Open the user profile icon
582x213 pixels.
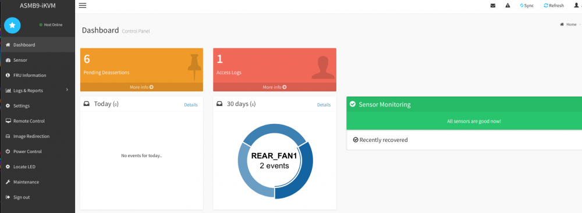576,6
